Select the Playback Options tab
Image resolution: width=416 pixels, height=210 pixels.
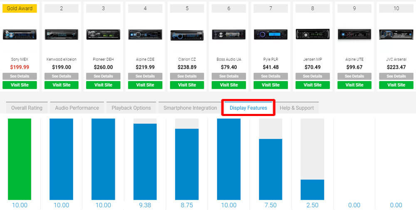click(x=131, y=108)
